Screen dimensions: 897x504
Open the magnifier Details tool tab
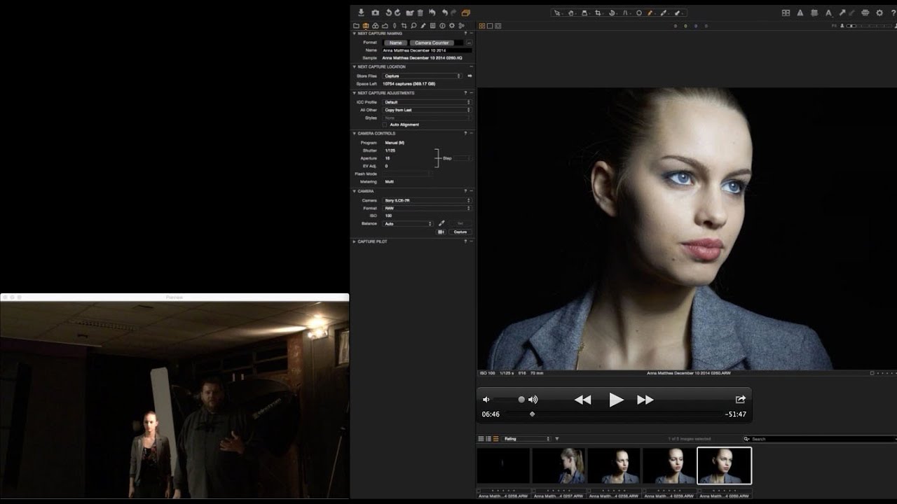click(x=413, y=26)
